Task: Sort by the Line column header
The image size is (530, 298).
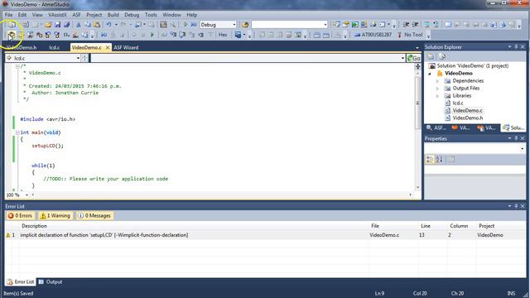Action: [426, 226]
